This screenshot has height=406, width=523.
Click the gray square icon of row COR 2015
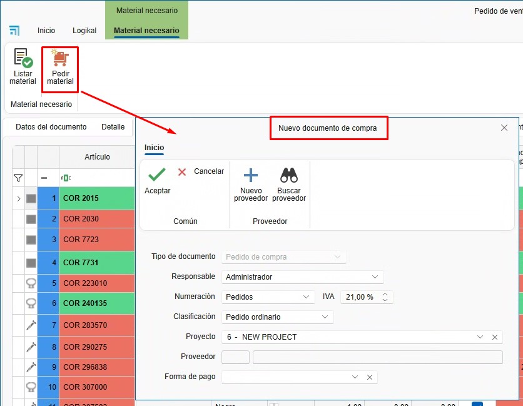pos(31,199)
